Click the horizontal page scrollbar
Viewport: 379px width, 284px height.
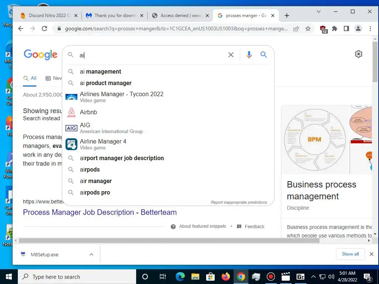(x=169, y=240)
